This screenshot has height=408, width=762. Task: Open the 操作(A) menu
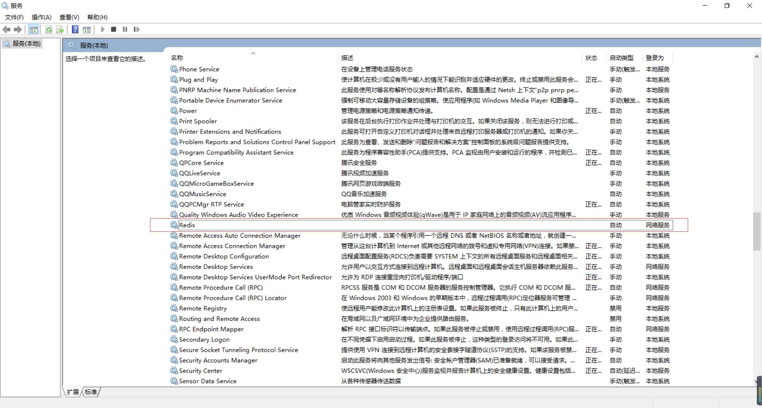(x=42, y=17)
